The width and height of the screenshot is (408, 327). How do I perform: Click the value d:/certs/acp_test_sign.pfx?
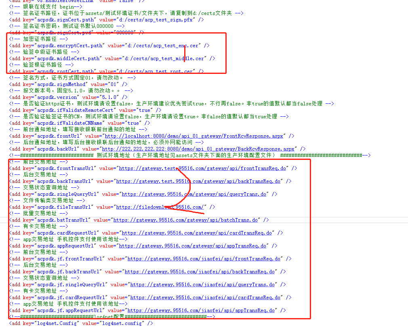156,20
